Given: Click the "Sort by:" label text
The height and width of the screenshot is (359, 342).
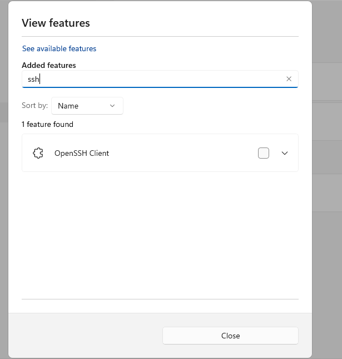Looking at the screenshot, I should point(34,106).
